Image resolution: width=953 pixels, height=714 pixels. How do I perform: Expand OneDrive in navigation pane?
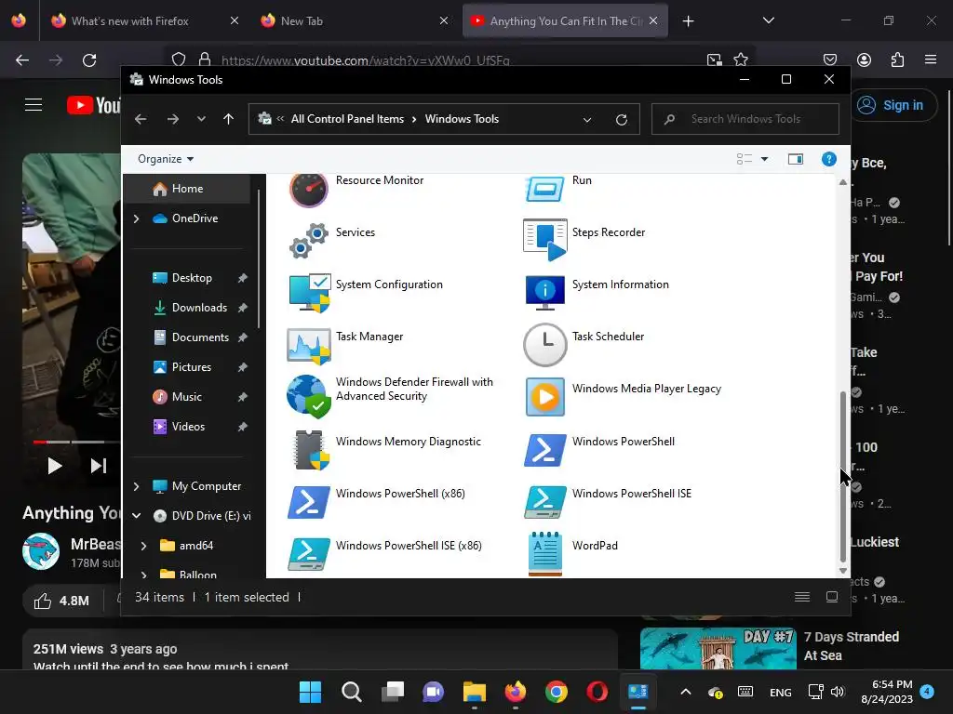(x=137, y=218)
